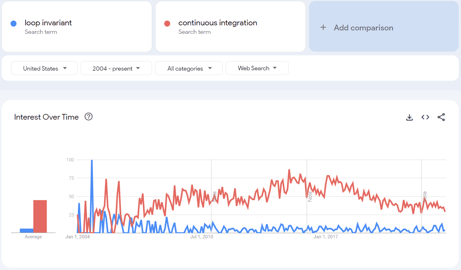The image size is (461, 270).
Task: Click the red Average bar beside the chart
Action: 40,216
